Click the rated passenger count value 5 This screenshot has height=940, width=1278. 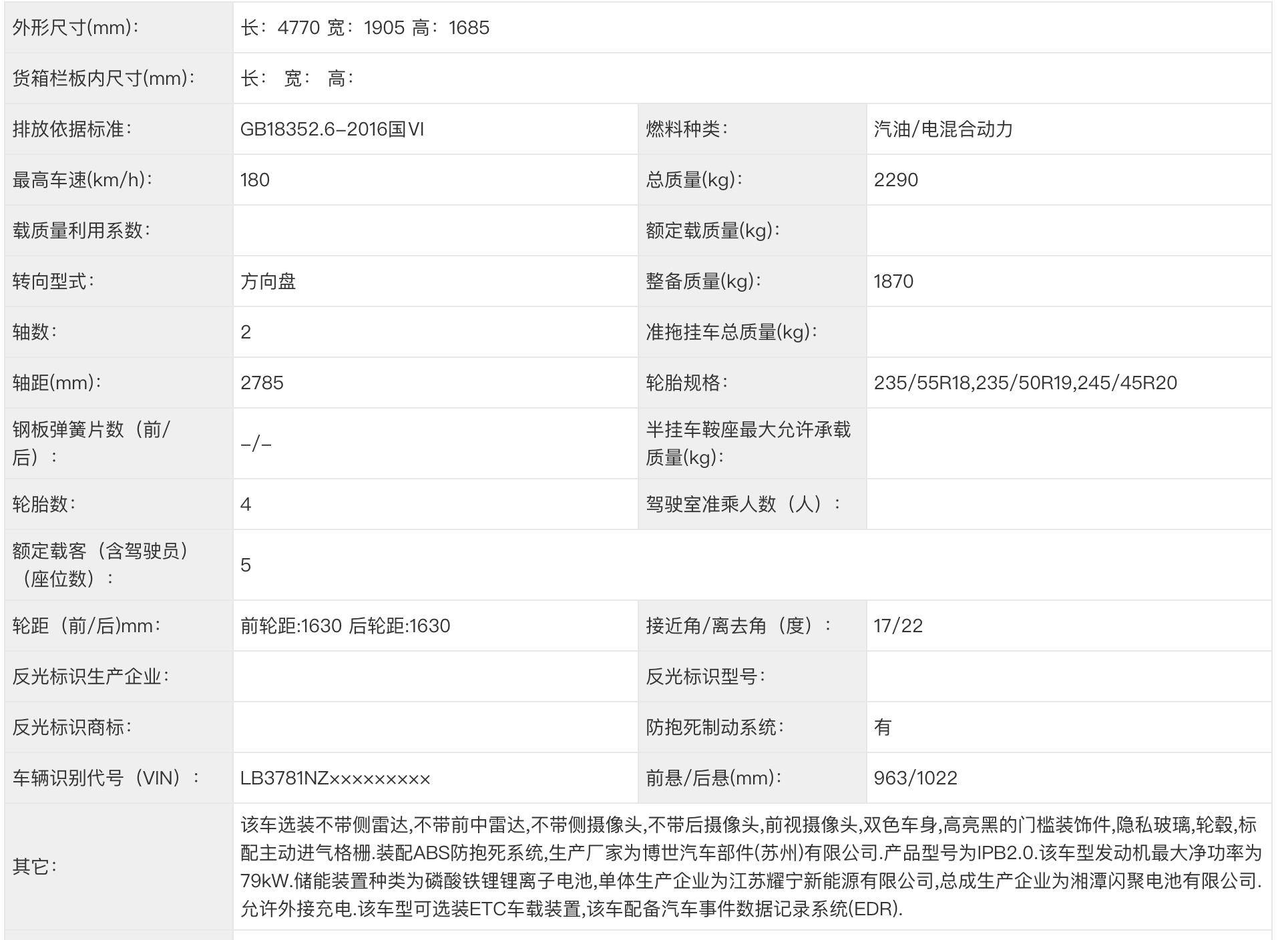[x=246, y=565]
